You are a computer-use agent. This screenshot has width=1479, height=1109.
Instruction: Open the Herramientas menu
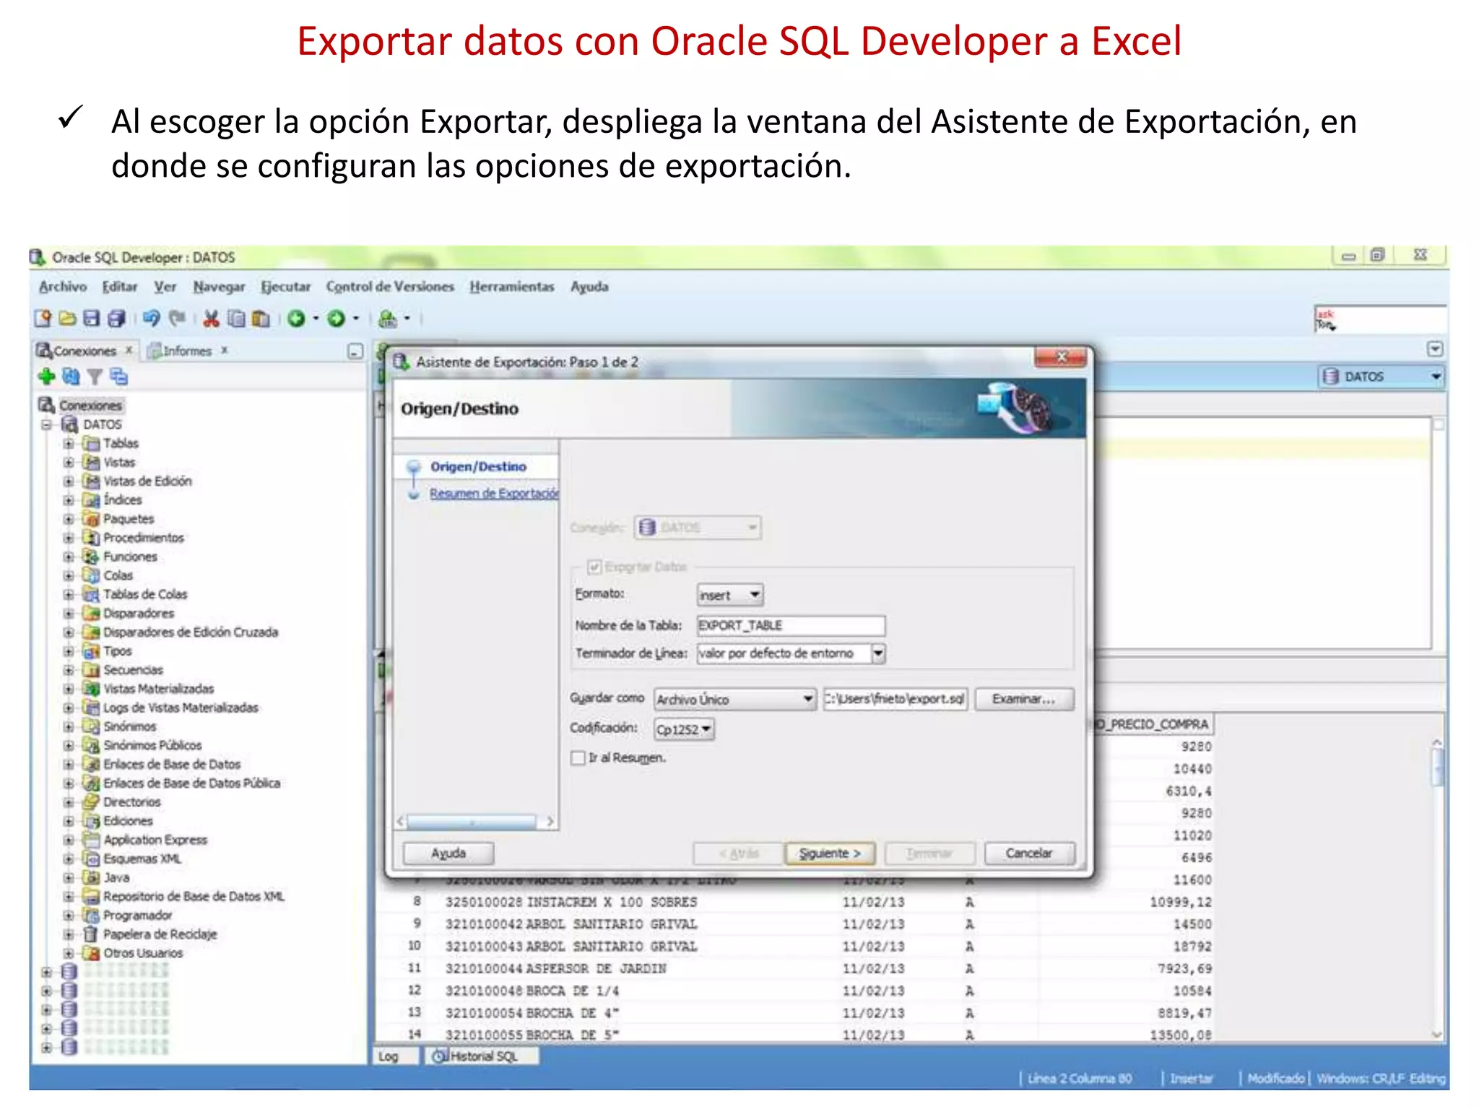click(512, 287)
